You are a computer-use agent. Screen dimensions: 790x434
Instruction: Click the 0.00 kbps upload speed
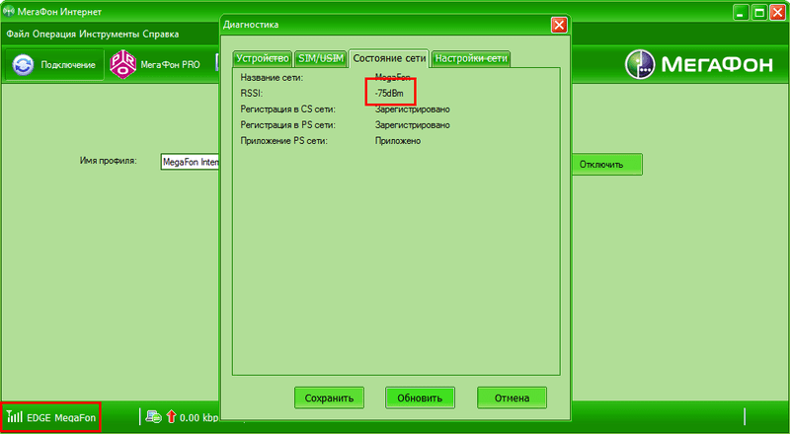pyautogui.click(x=199, y=417)
